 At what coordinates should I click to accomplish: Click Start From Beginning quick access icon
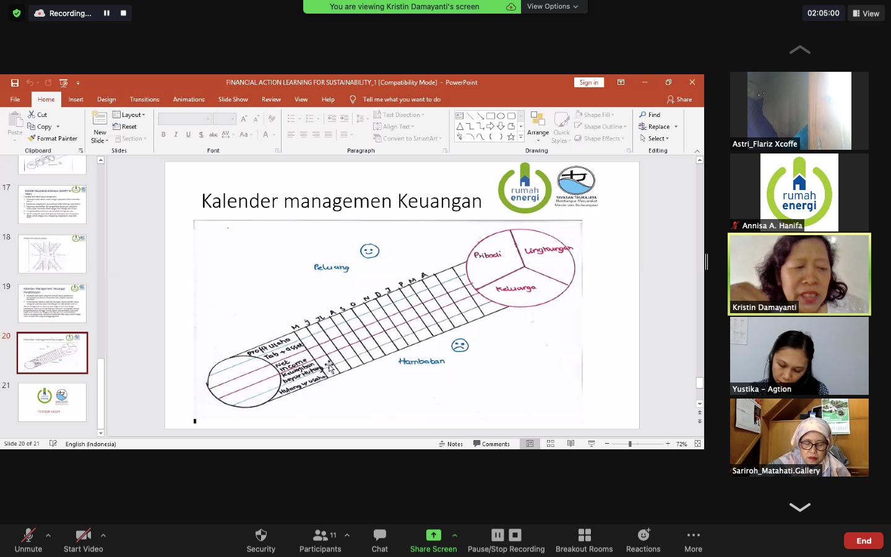(x=63, y=82)
